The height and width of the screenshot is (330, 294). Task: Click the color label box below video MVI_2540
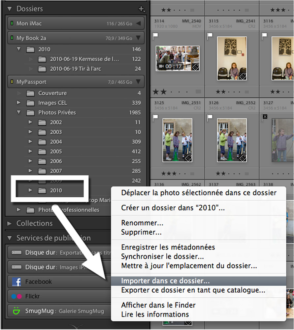(198, 91)
